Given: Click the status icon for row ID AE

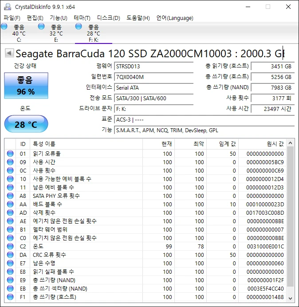Looking at the screenshot, I should pyautogui.click(x=10, y=221).
